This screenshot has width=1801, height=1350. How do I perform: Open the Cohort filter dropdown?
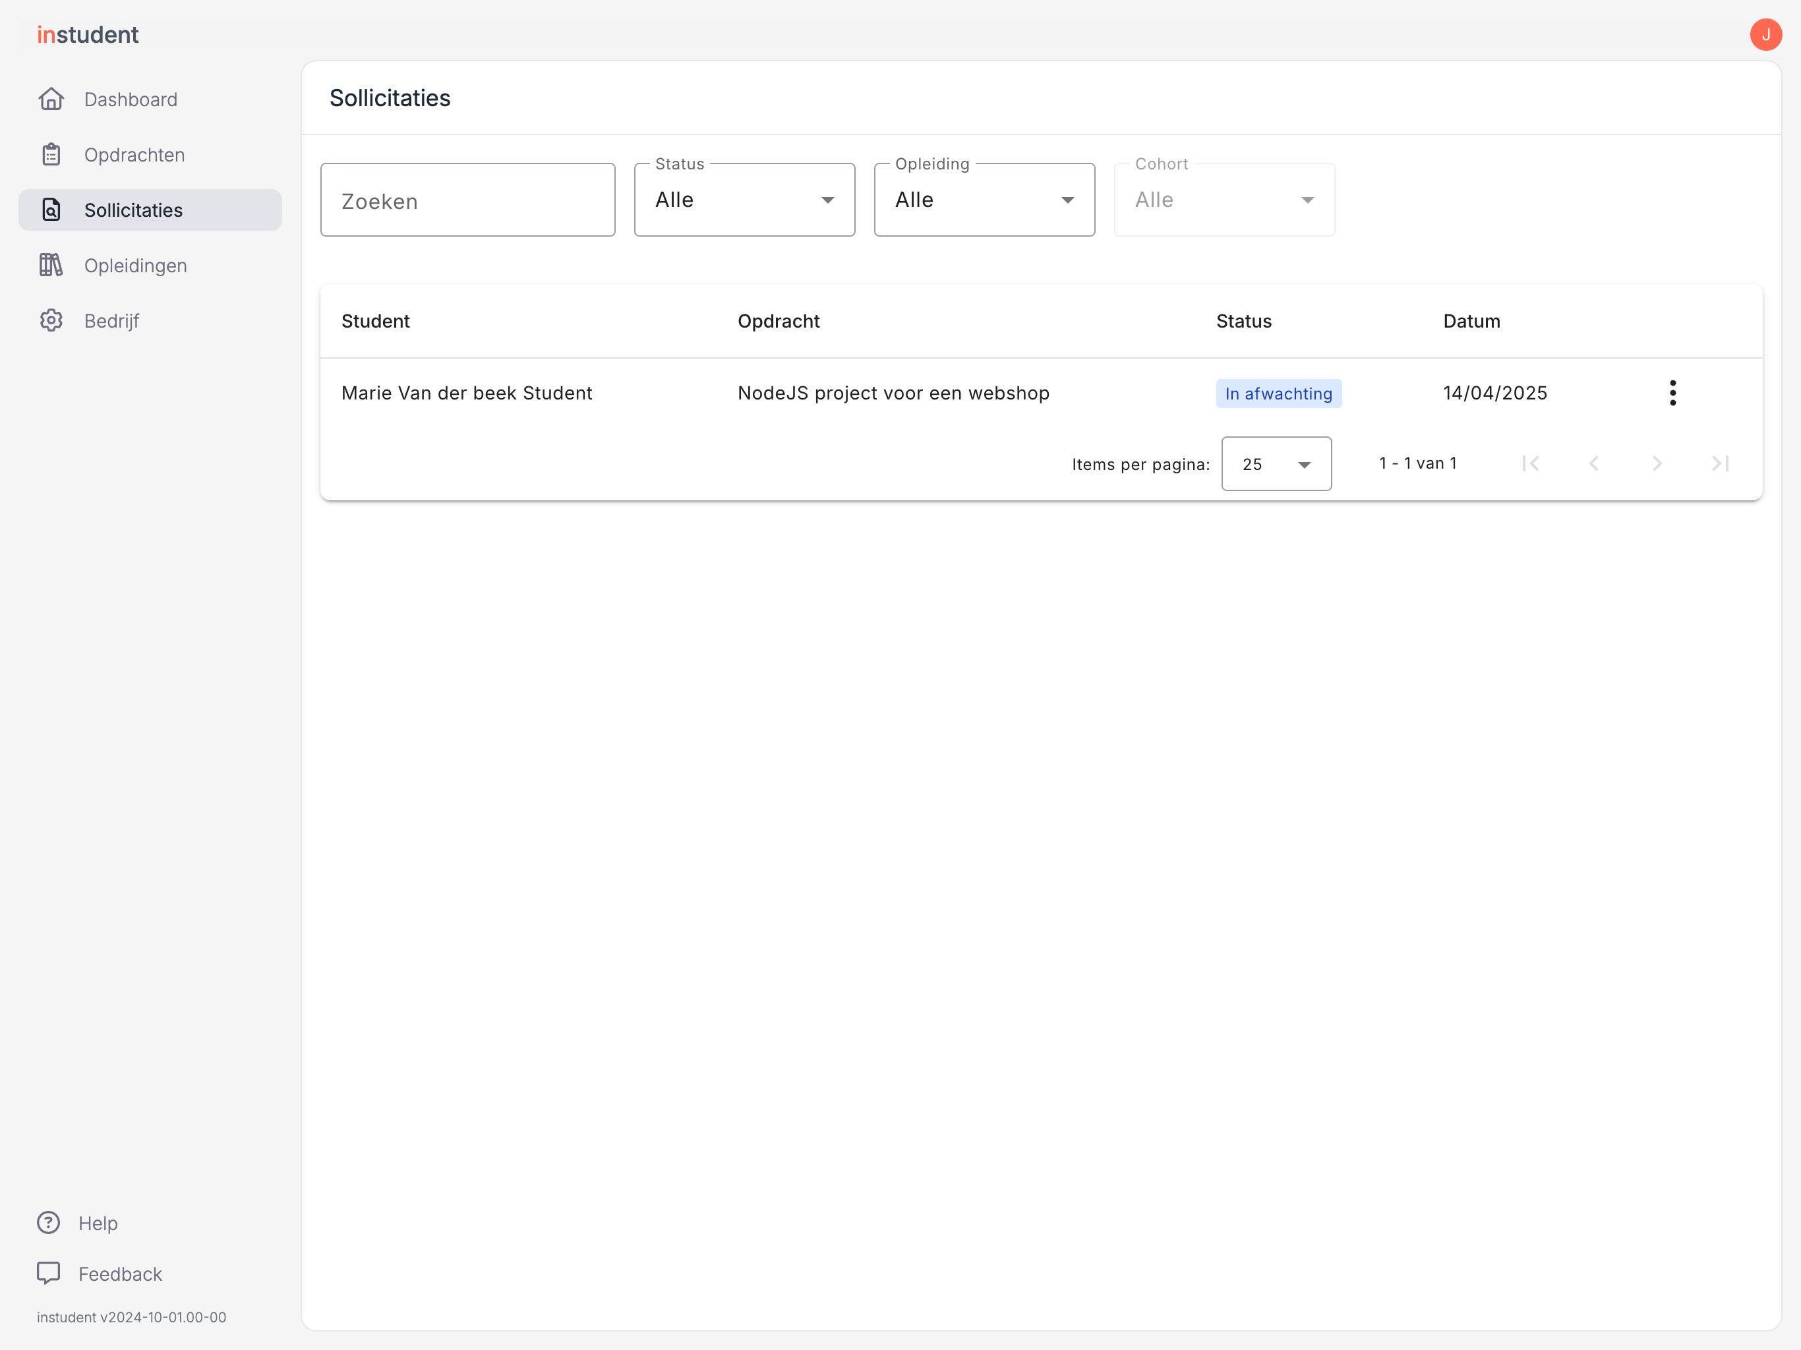[1224, 200]
